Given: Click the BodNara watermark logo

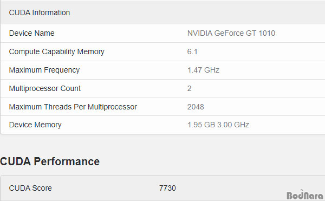Looking at the screenshot, I should pos(304,195).
